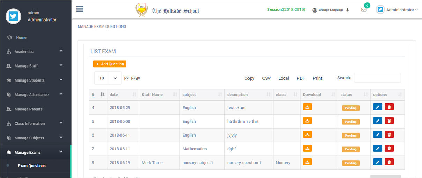Download the 'nursery question 1' file
The image size is (422, 178).
pyautogui.click(x=307, y=162)
